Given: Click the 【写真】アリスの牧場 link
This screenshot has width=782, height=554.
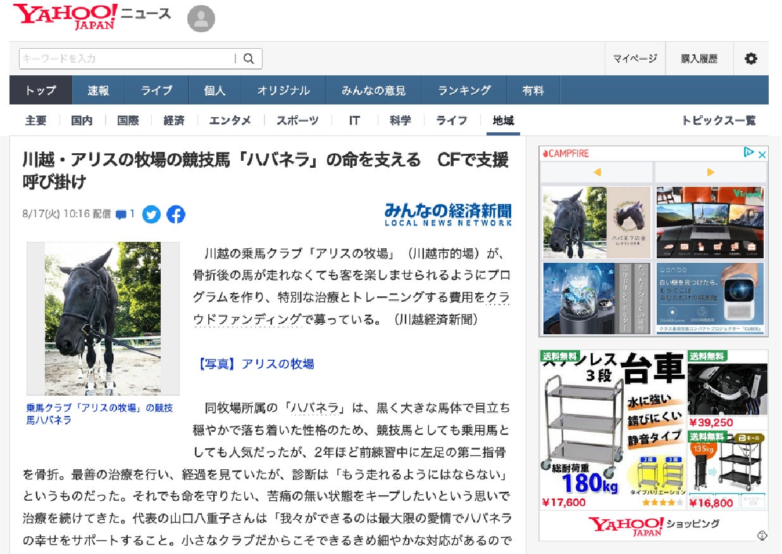Looking at the screenshot, I should point(256,364).
